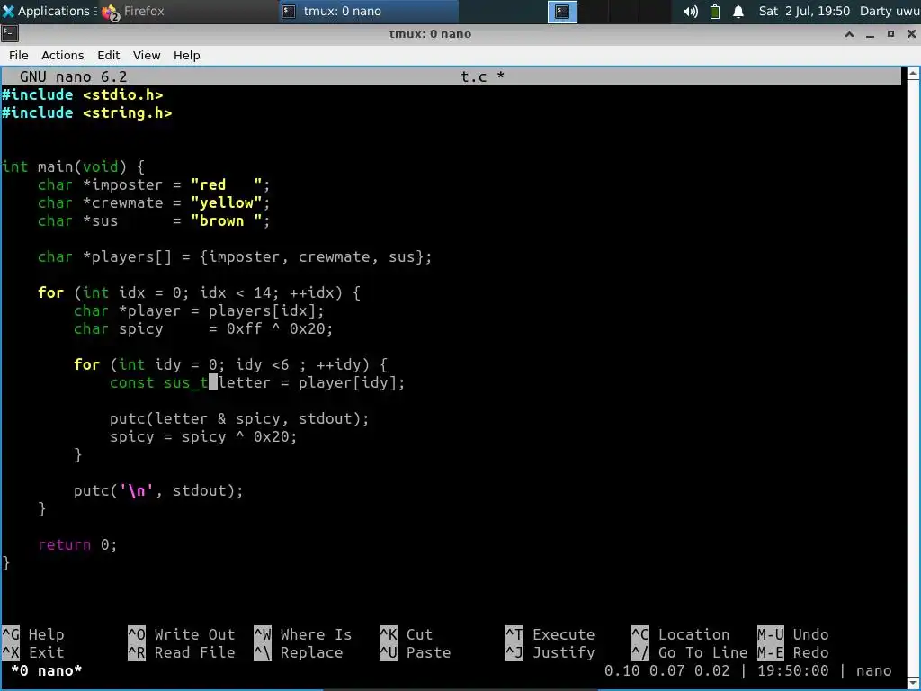Place cursor on #include <stdio.h> line
The height and width of the screenshot is (691, 921).
pyautogui.click(x=82, y=94)
